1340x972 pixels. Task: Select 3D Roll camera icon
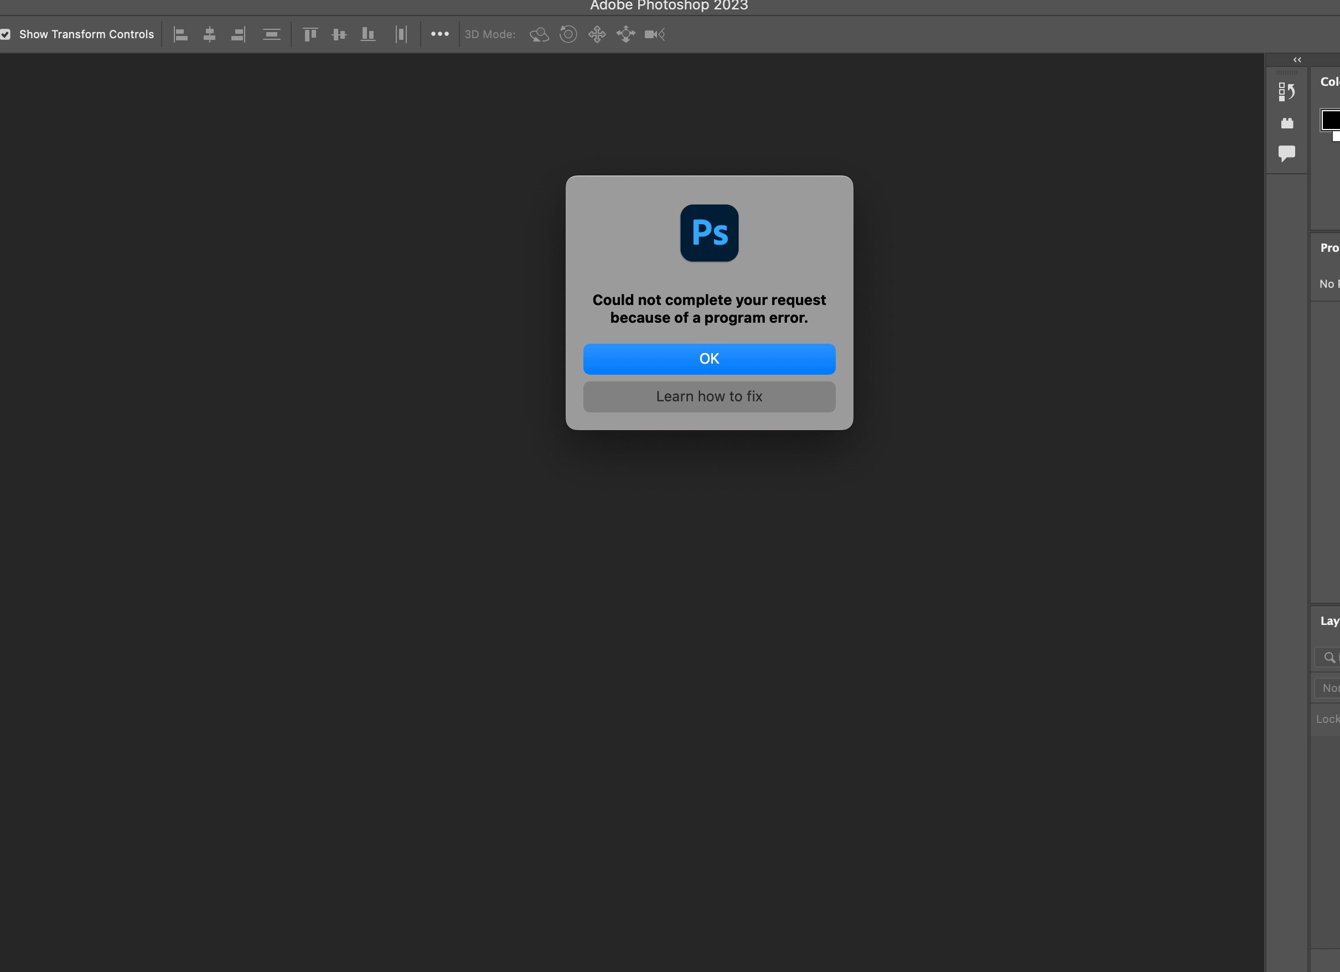568,34
